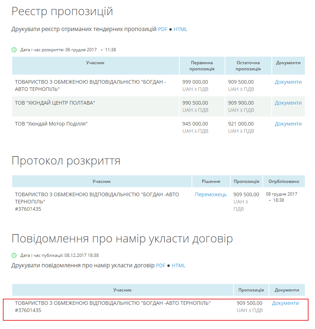Click the 990 500,00 initial proposal value
This screenshot has height=329, width=315.
(195, 103)
